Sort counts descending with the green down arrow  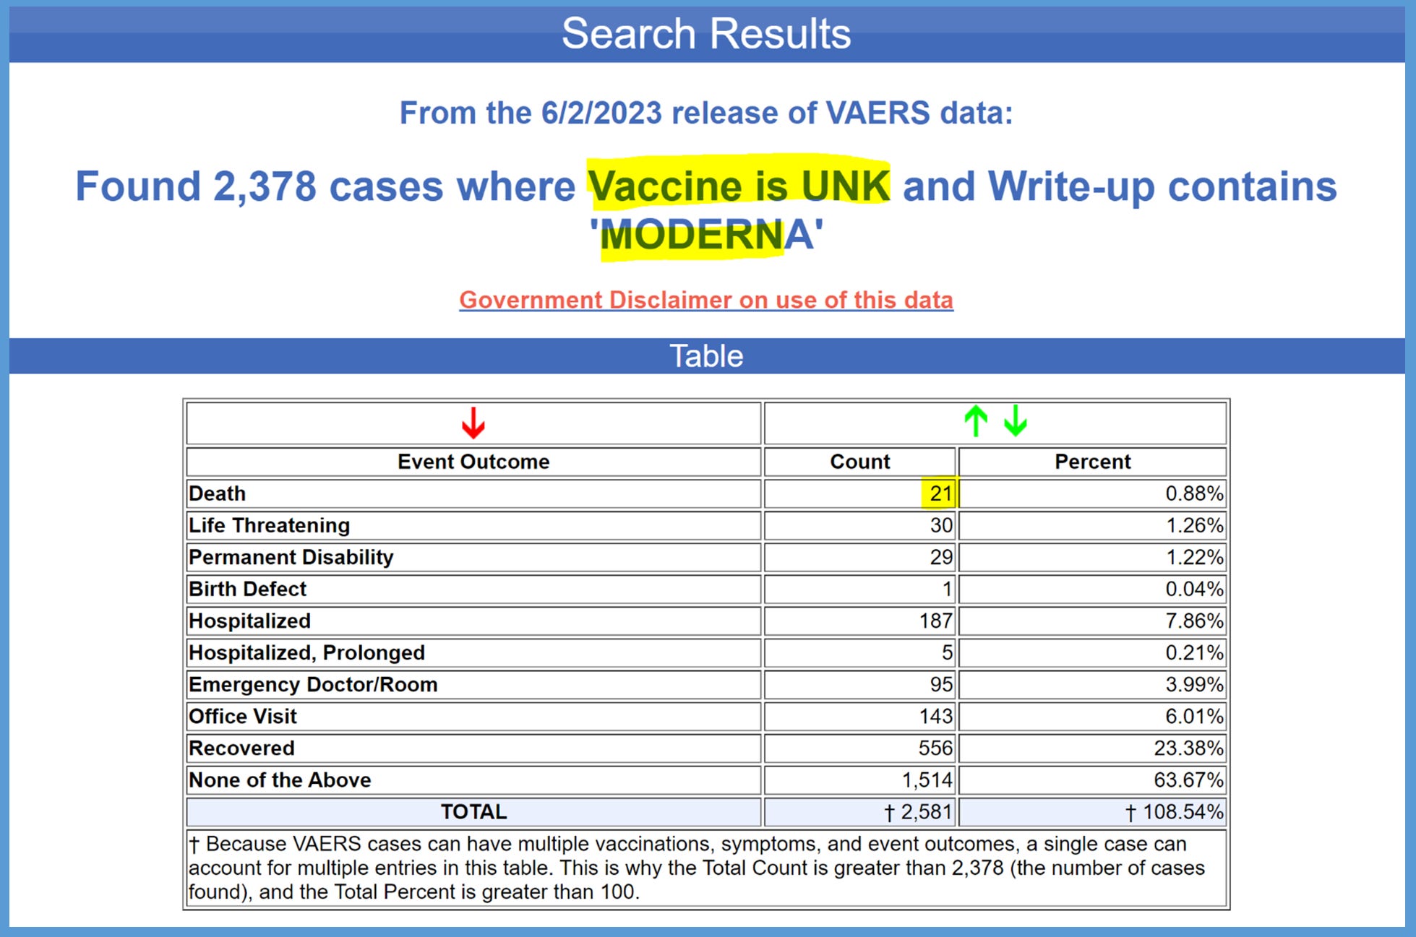1016,420
